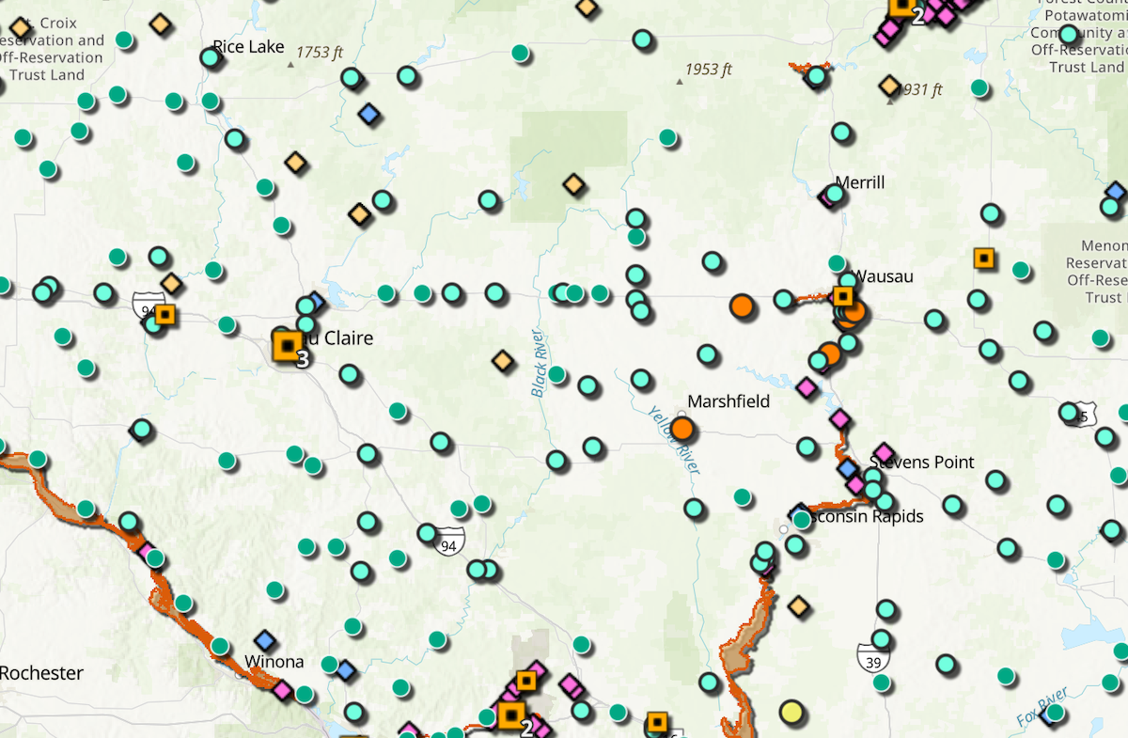Select the tan diamond marker left of 931 ft label

[889, 86]
